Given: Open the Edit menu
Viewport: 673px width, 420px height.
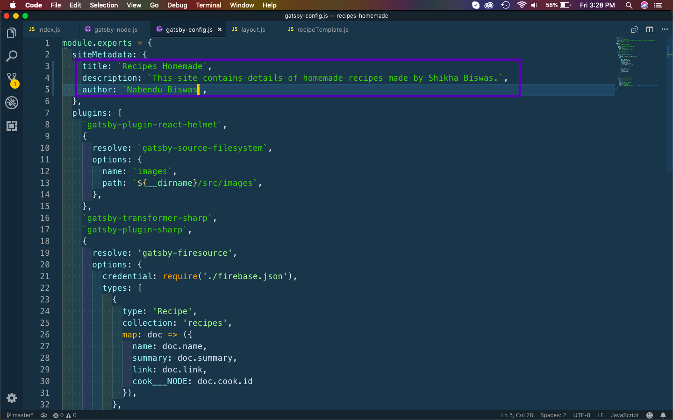Looking at the screenshot, I should 75,5.
